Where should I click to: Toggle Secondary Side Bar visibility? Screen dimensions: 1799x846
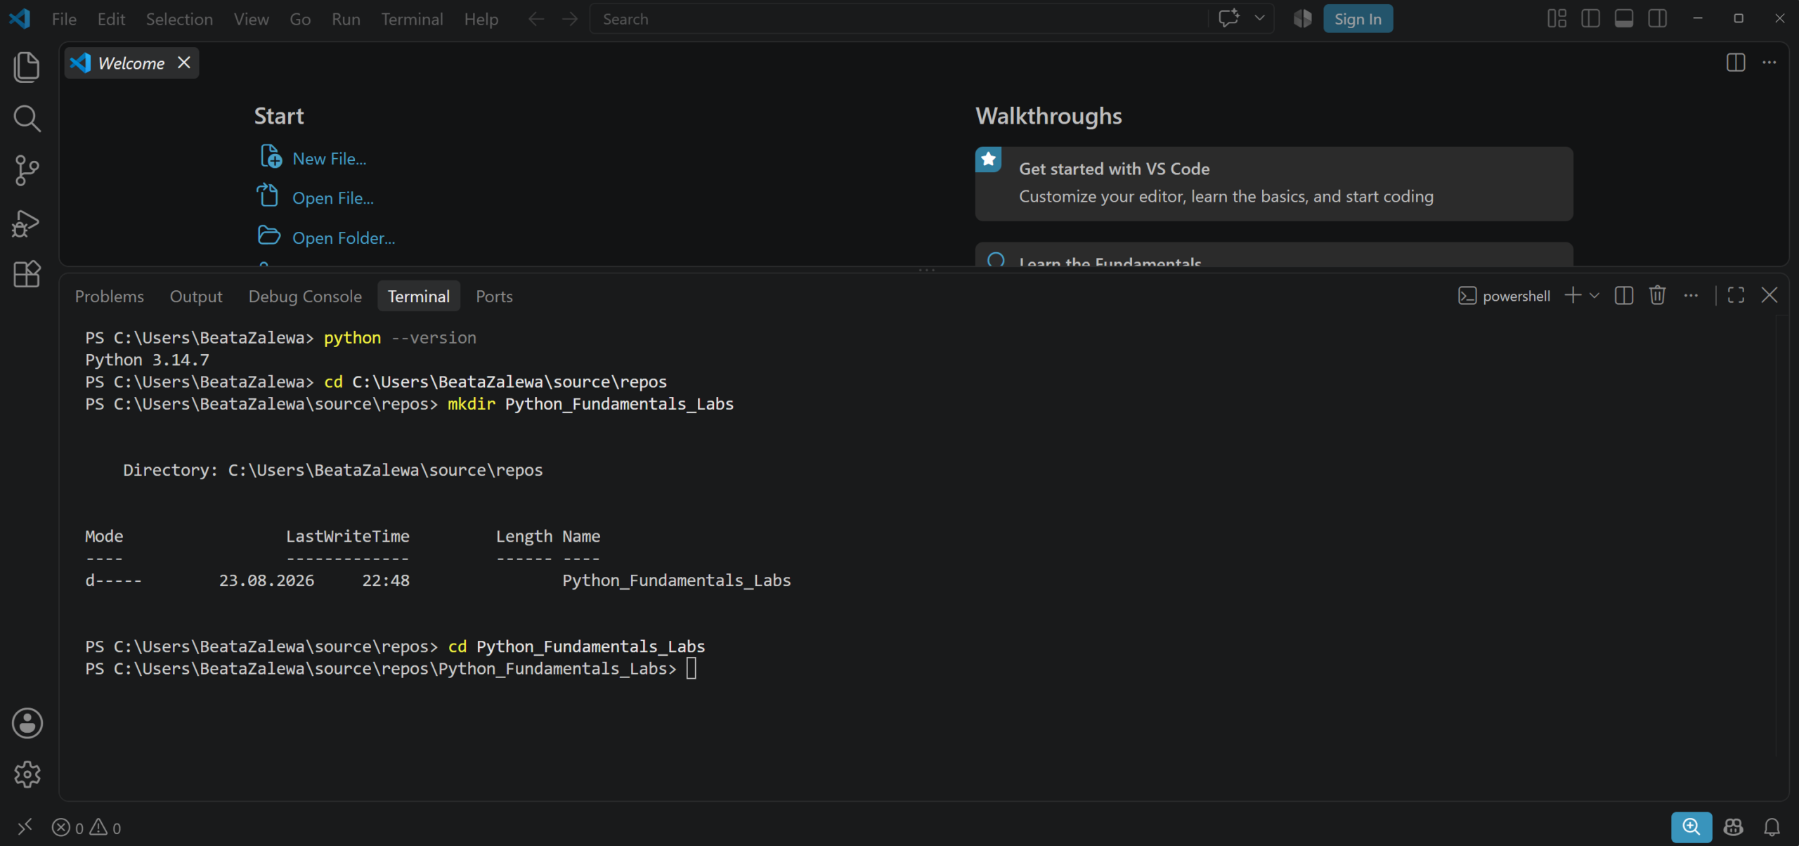1658,18
